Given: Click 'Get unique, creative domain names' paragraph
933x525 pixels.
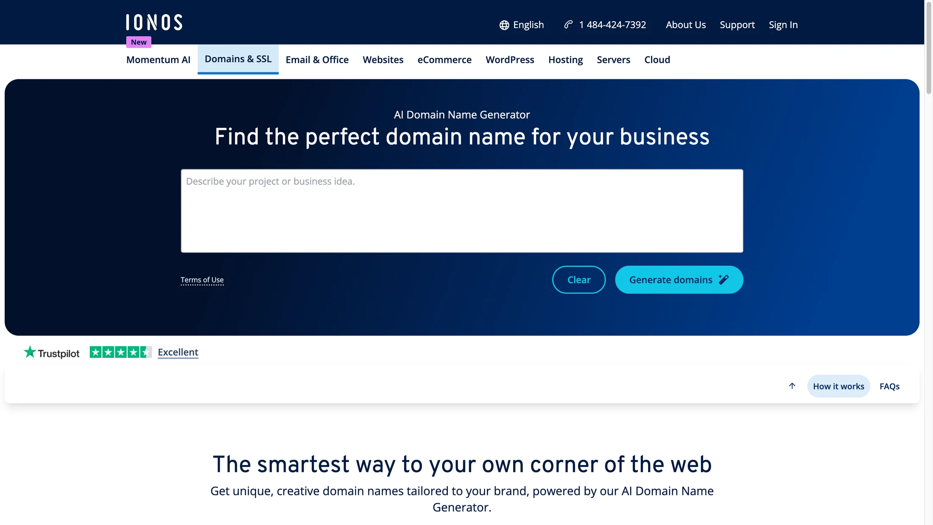Looking at the screenshot, I should [x=462, y=499].
